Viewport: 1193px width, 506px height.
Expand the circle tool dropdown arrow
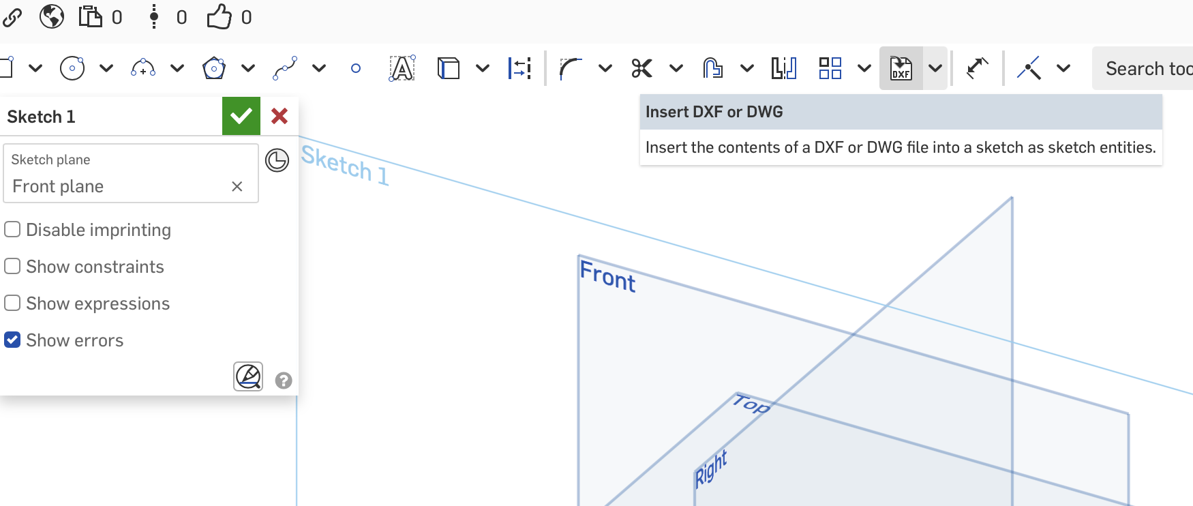pos(106,68)
